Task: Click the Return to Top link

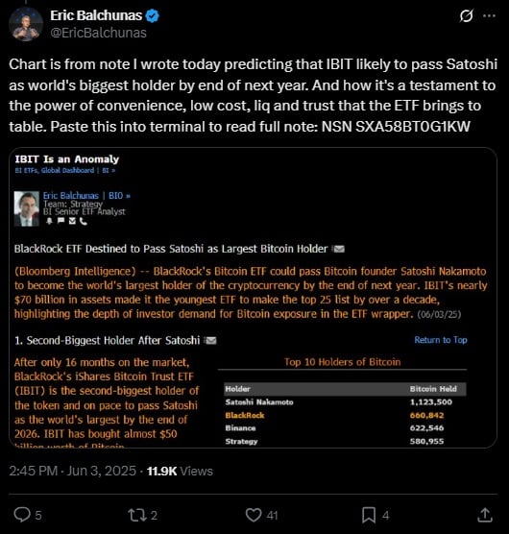Action: coord(441,340)
